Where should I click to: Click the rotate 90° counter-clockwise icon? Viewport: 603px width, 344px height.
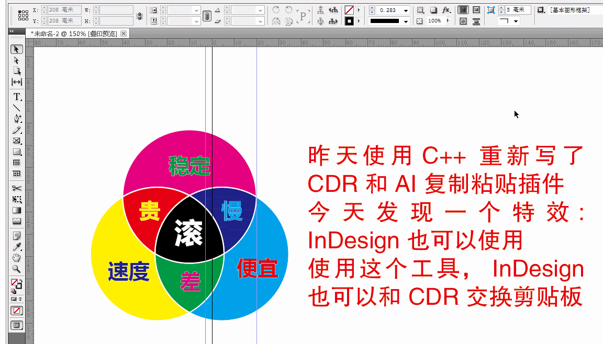pos(288,10)
